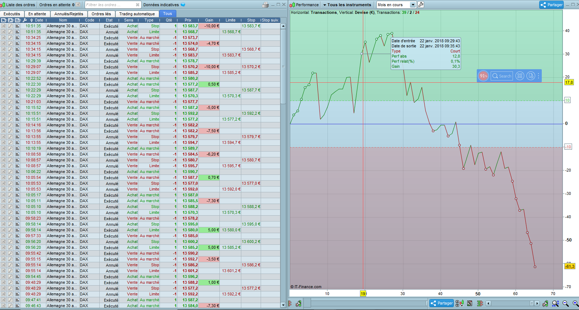Click cancel icon on 10:51:35 Exécuté row
Image resolution: width=579 pixels, height=310 pixels.
click(x=4, y=26)
